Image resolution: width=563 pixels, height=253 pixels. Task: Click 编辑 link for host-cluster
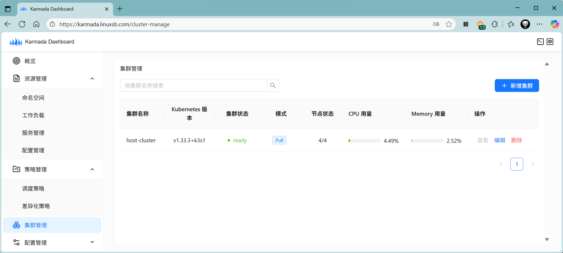(500, 140)
